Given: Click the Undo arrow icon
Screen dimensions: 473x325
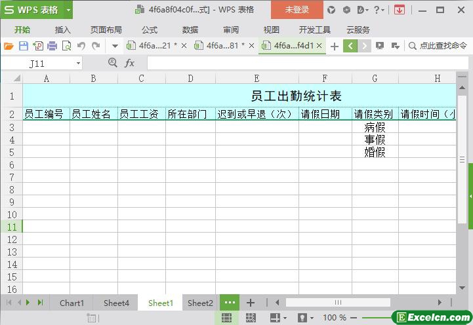Looking at the screenshot, I should (x=81, y=46).
